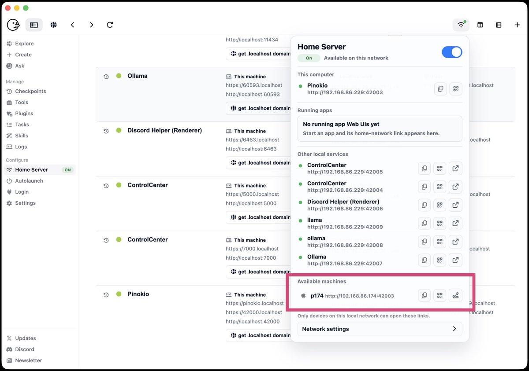Open https://pinokio.localhost link
The height and width of the screenshot is (371, 529).
[x=255, y=303]
